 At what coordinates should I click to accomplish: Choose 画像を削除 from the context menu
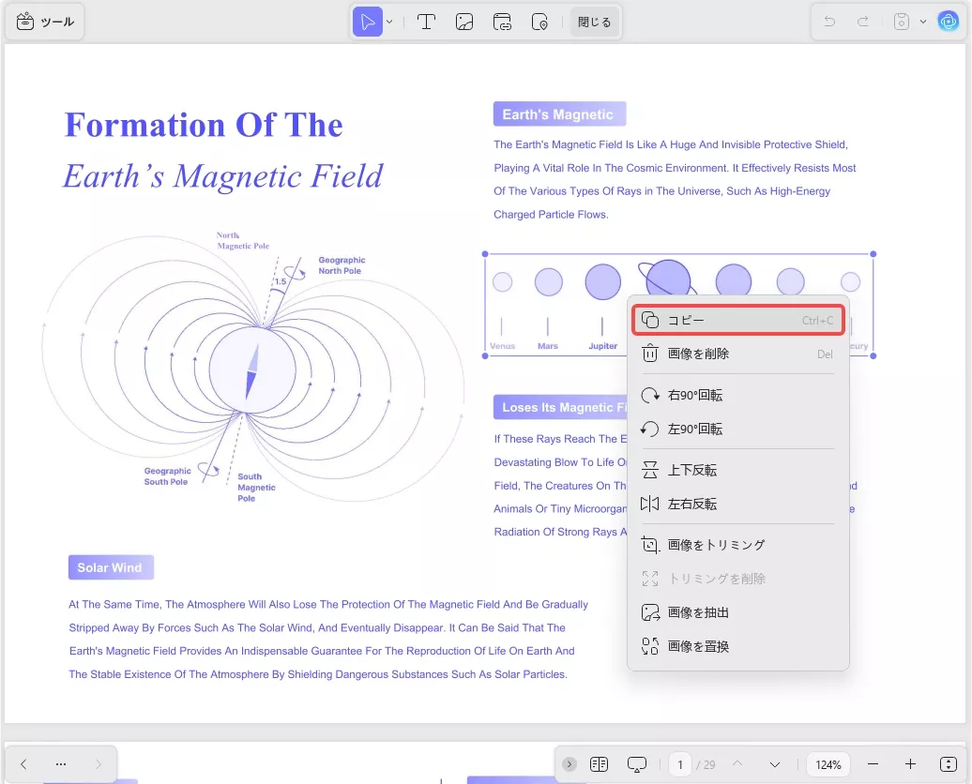pos(737,354)
